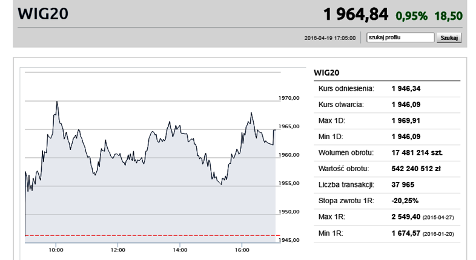The image size is (476, 260).
Task: Click the 16:00 time axis label
Action: [x=242, y=250]
